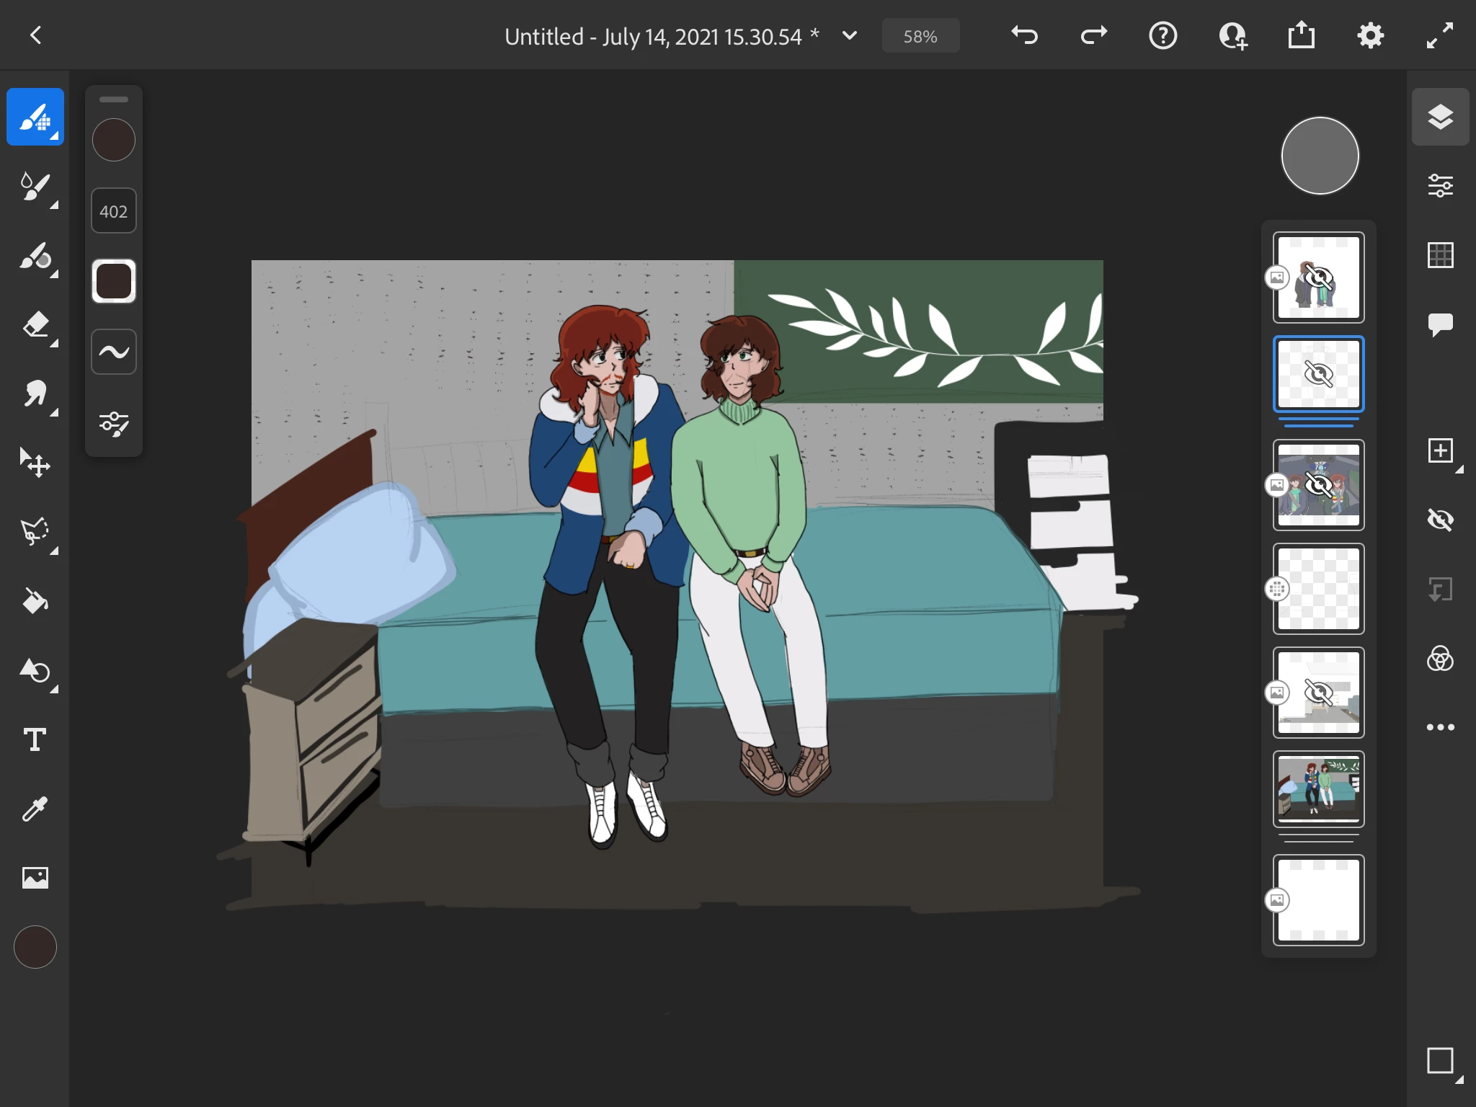This screenshot has height=1107, width=1476.
Task: Open the Comments panel
Action: click(1440, 324)
